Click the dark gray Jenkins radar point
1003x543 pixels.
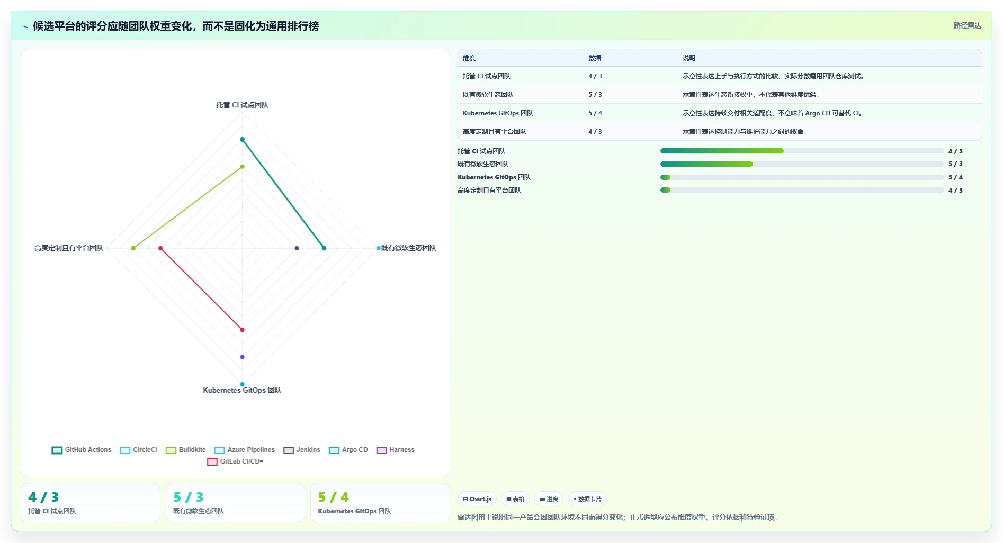[297, 248]
